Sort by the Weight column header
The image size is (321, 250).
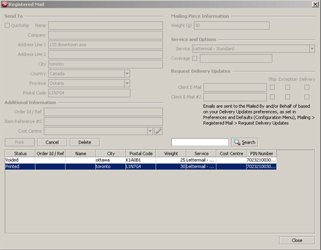point(171,153)
